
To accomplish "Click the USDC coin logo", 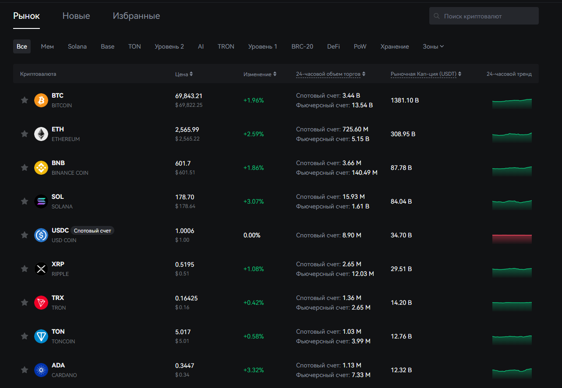I will pos(41,235).
